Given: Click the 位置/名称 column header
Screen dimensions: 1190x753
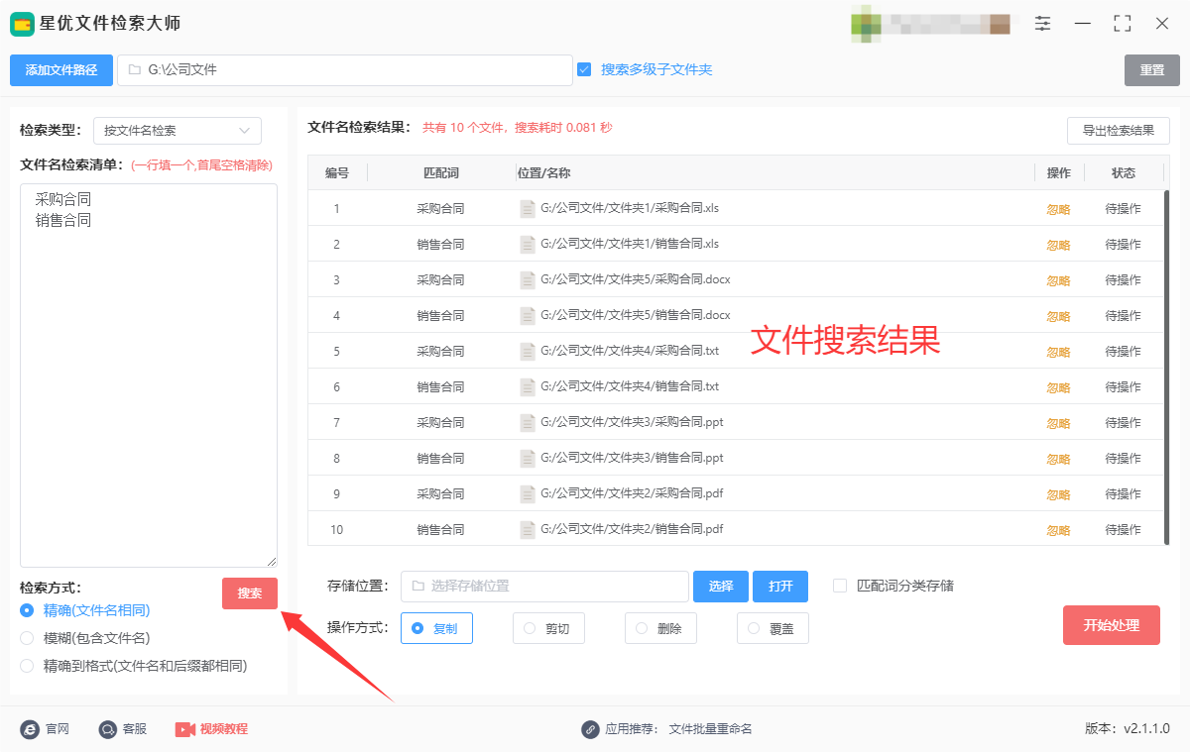Looking at the screenshot, I should pyautogui.click(x=543, y=172).
